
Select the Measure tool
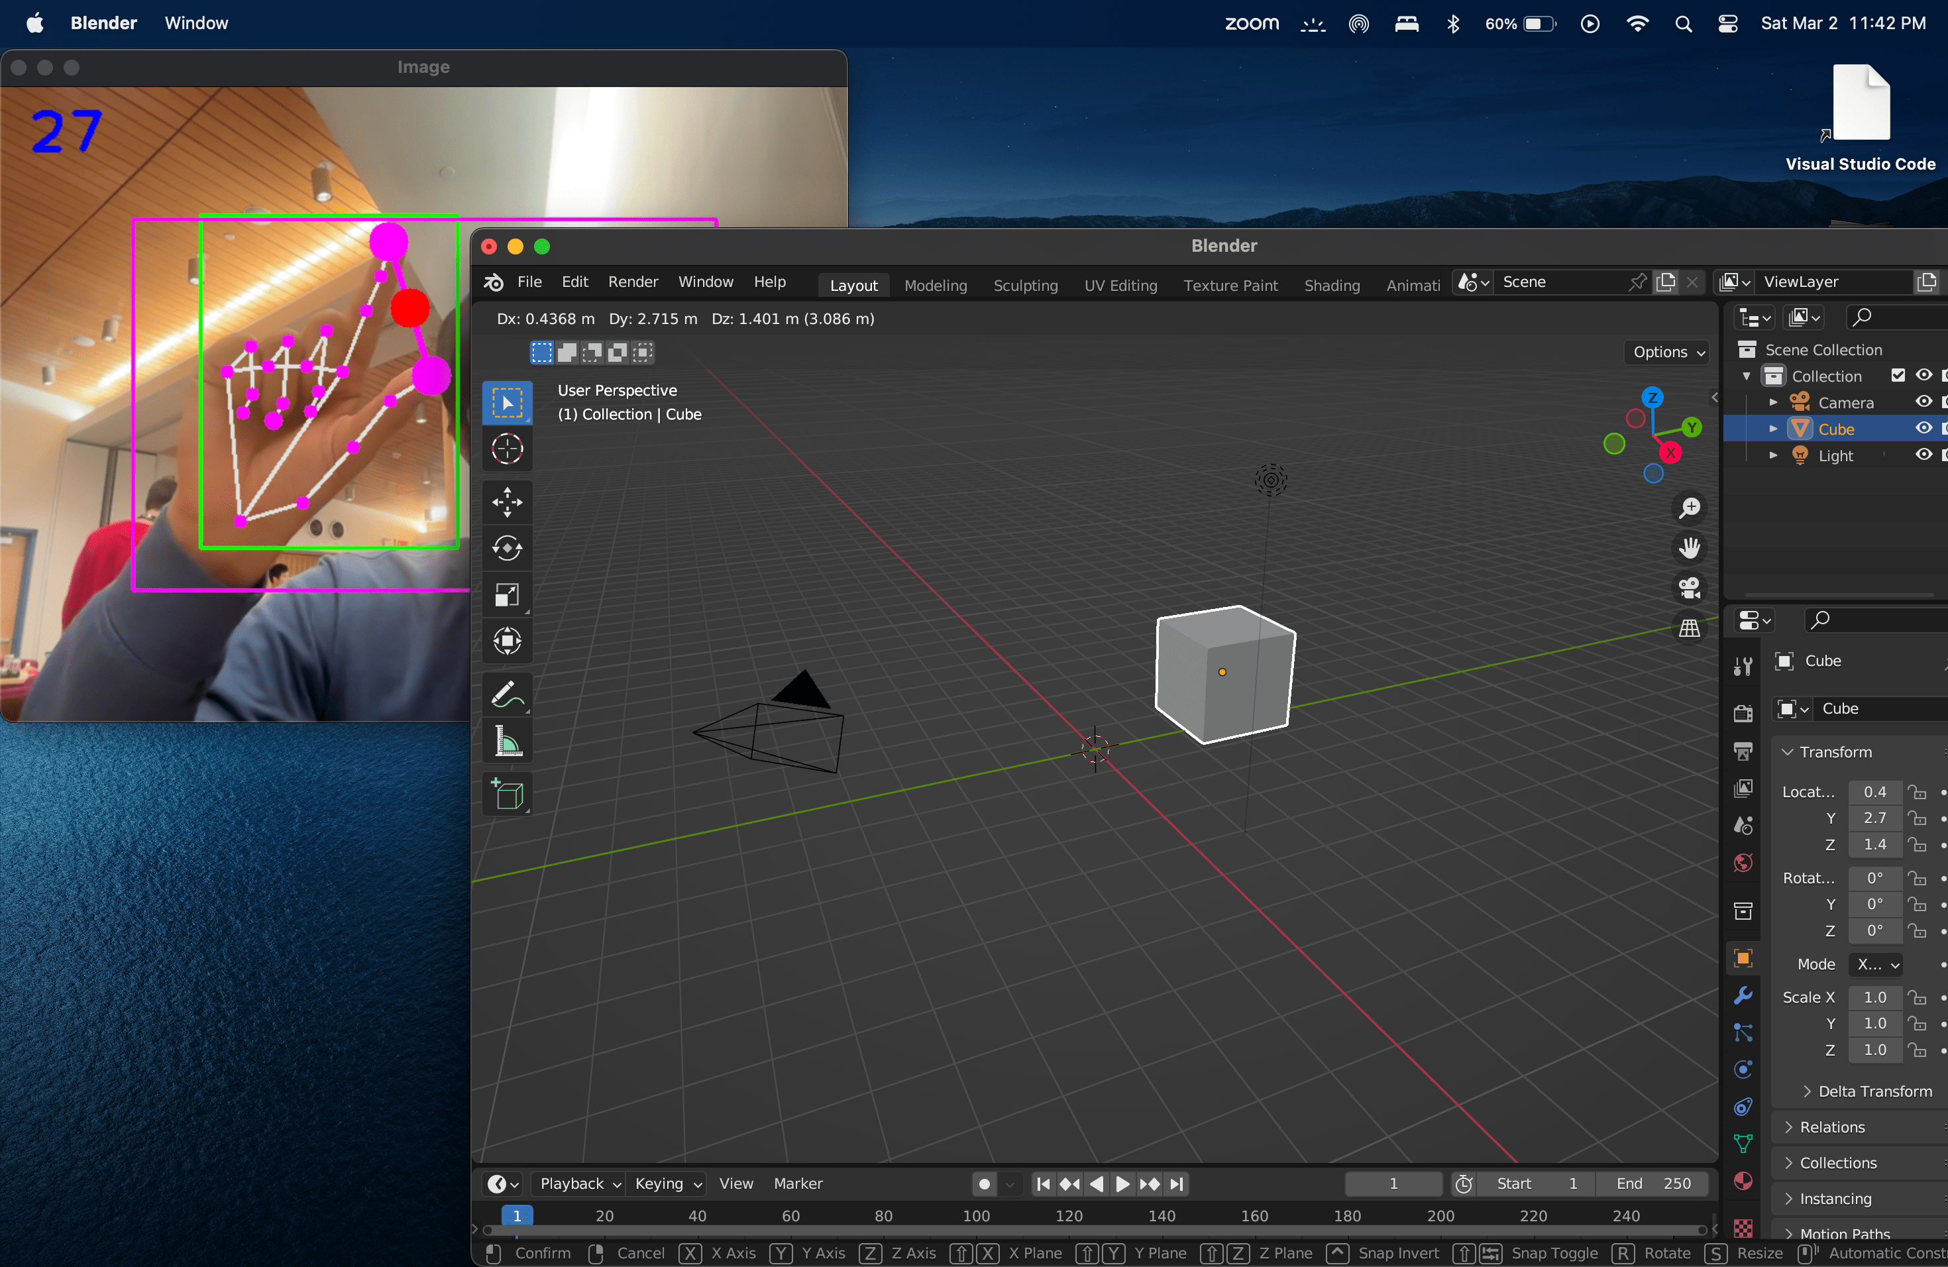pos(507,742)
